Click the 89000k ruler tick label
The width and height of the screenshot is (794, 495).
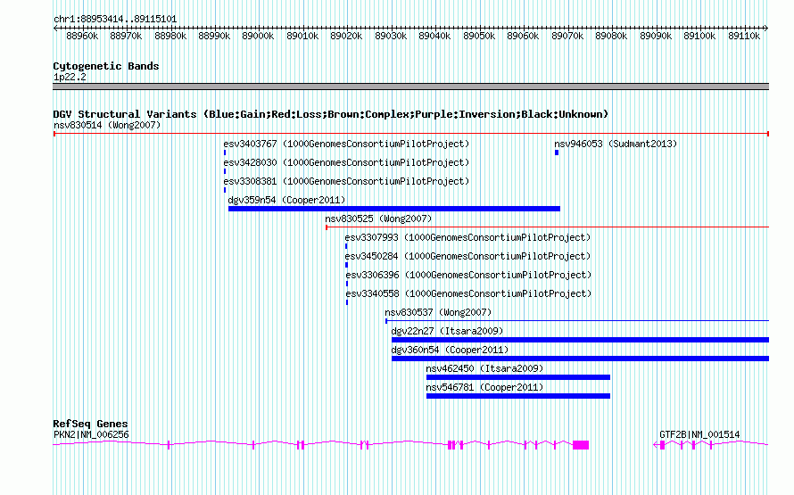point(258,36)
